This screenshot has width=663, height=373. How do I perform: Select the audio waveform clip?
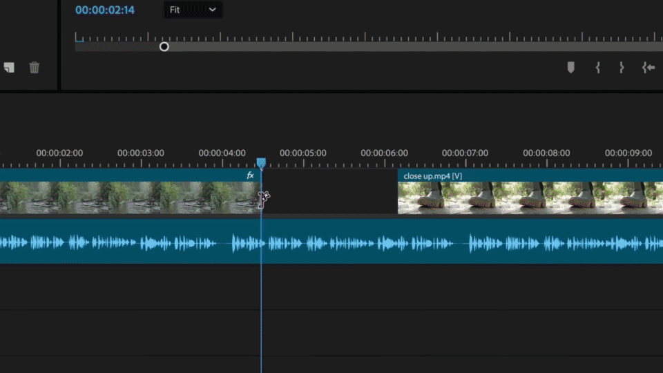click(x=331, y=242)
